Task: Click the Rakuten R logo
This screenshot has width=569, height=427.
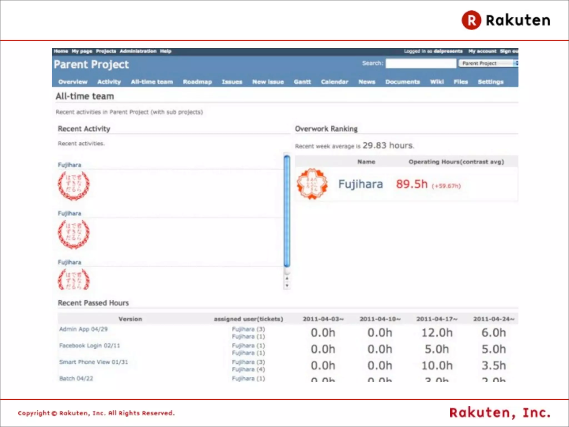Action: point(471,20)
